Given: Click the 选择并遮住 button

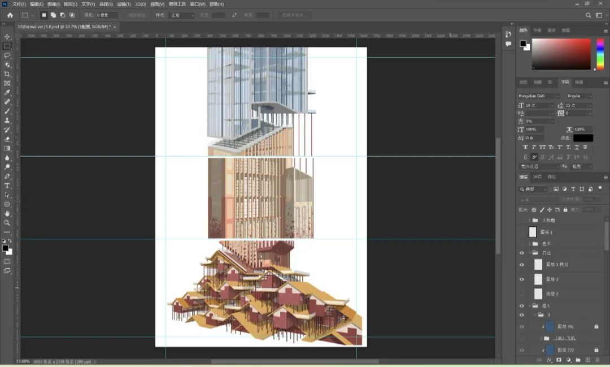Looking at the screenshot, I should point(294,15).
